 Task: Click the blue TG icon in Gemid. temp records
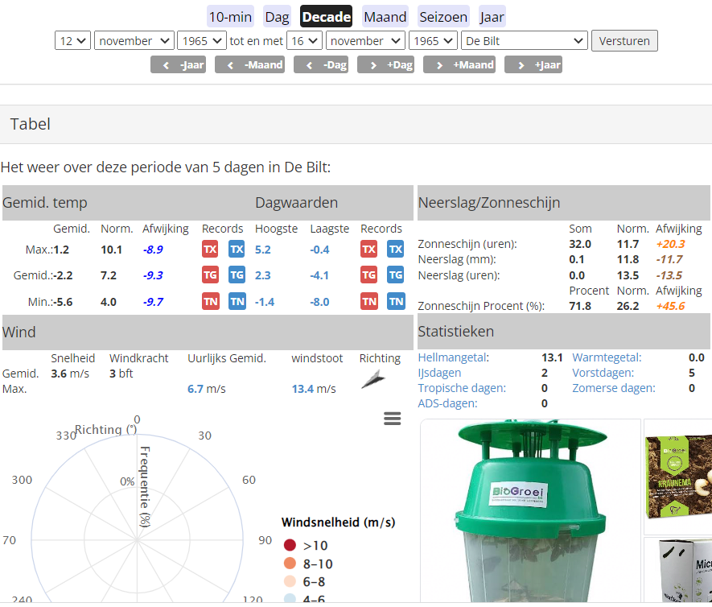(237, 275)
